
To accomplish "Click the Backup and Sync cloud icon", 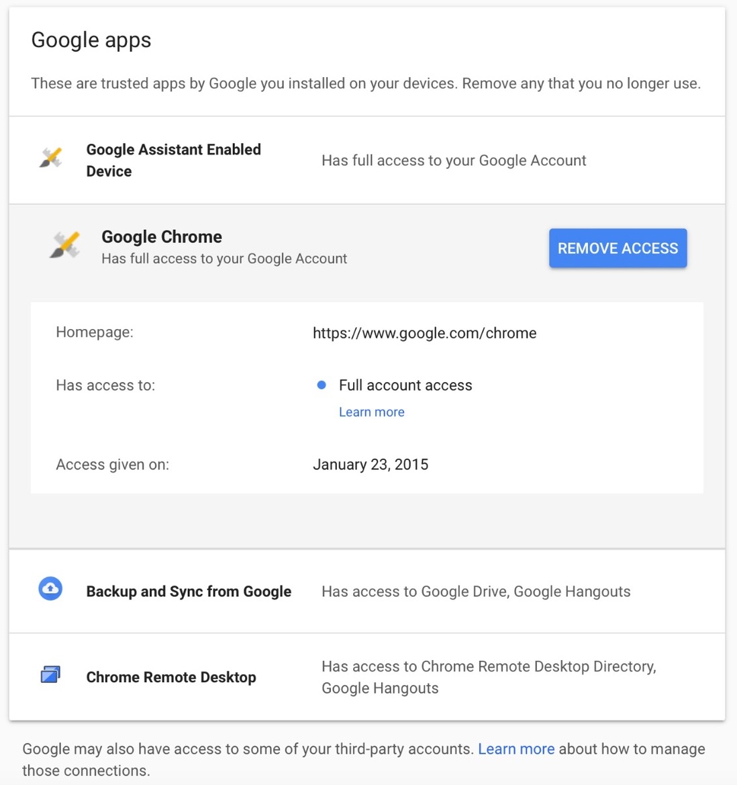I will tap(50, 589).
